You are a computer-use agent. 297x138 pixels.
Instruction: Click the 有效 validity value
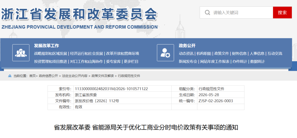[79, 107]
